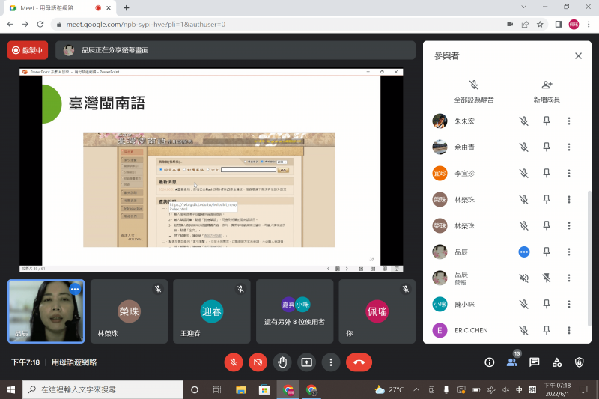Screen dimensions: 599x399
Task: Close the 參與者 participants panel
Action: 578,55
